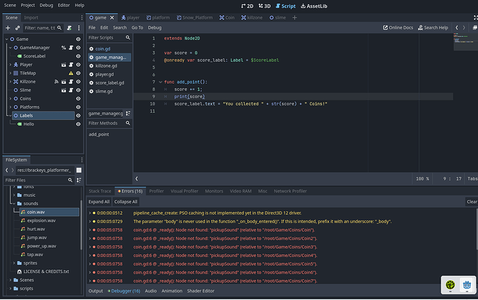Expand the Coins node tree

click(10, 99)
